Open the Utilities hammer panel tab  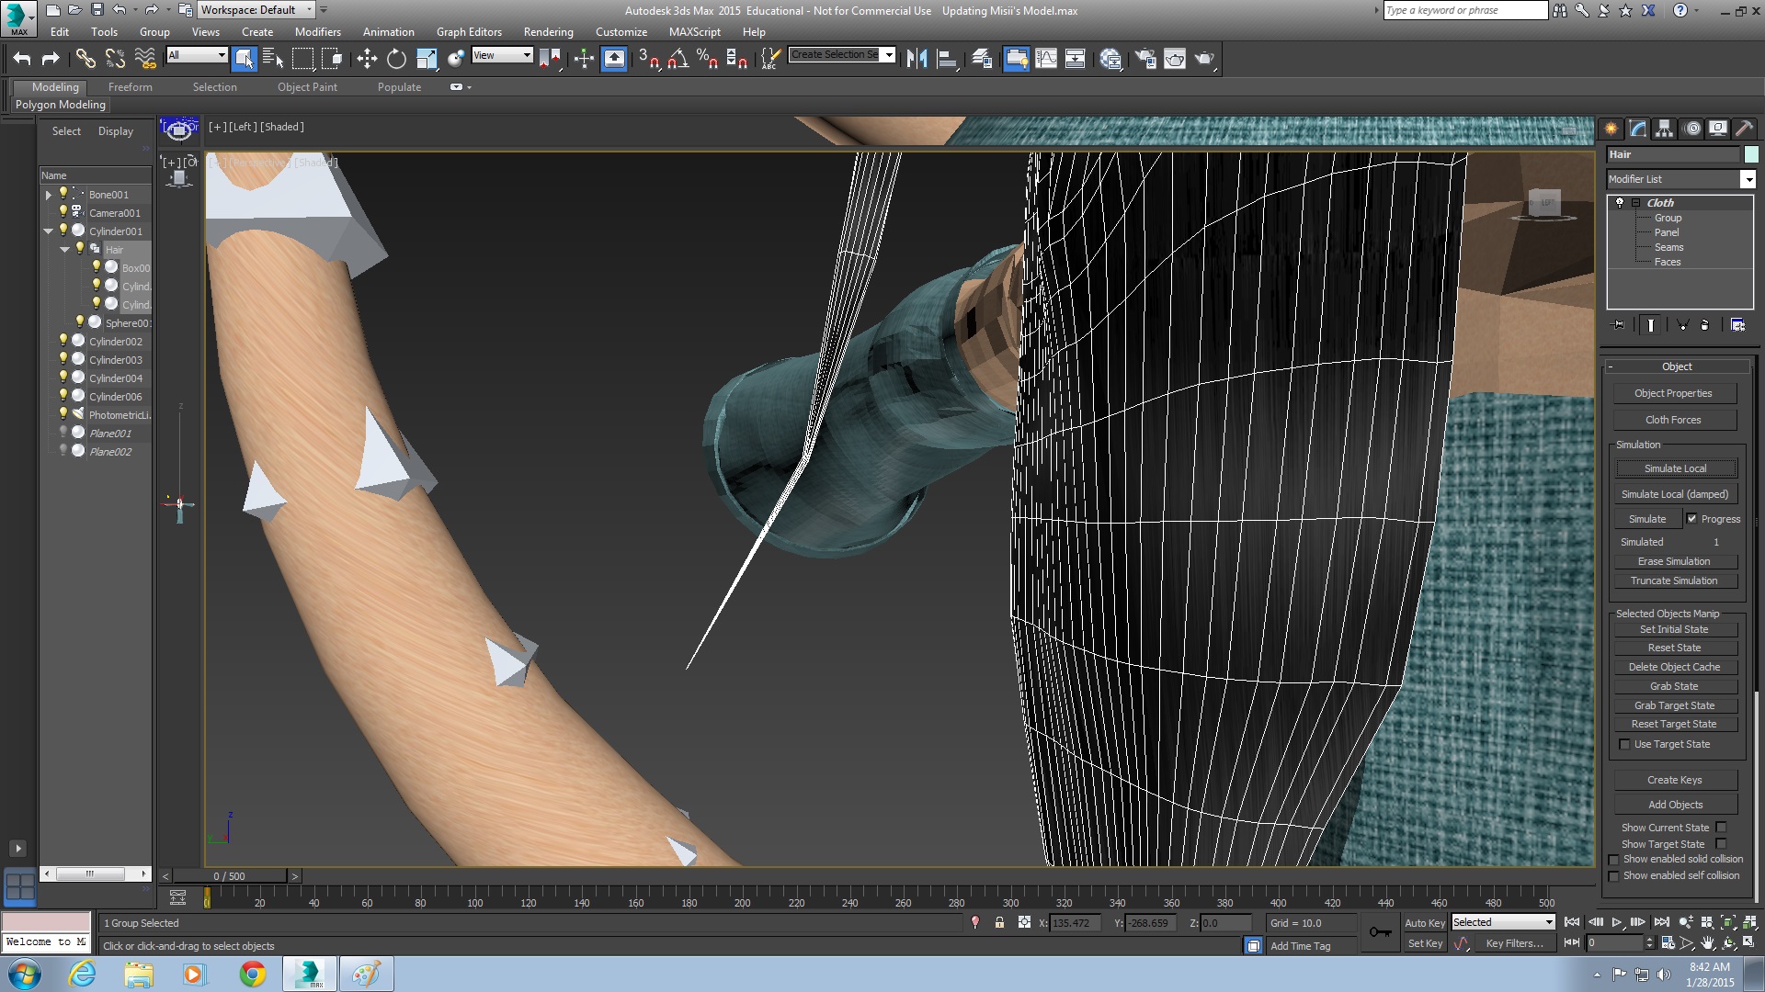coord(1744,129)
